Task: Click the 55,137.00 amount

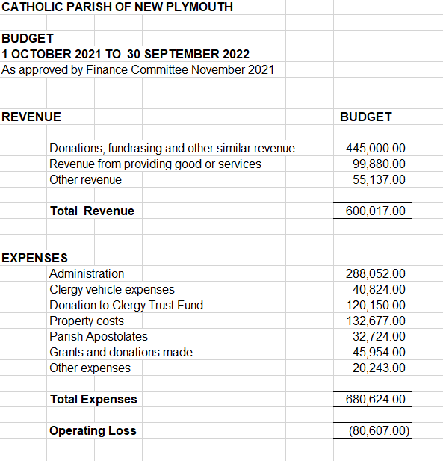Action: coord(379,179)
